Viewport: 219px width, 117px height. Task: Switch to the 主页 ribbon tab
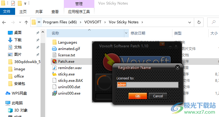23,12
